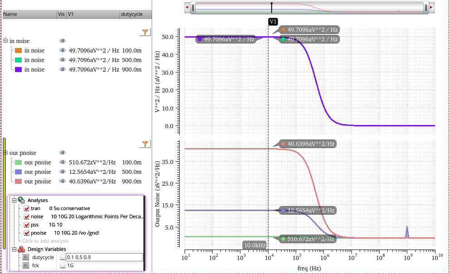Collapse the Design Variables section
449x274 pixels.
14,250
